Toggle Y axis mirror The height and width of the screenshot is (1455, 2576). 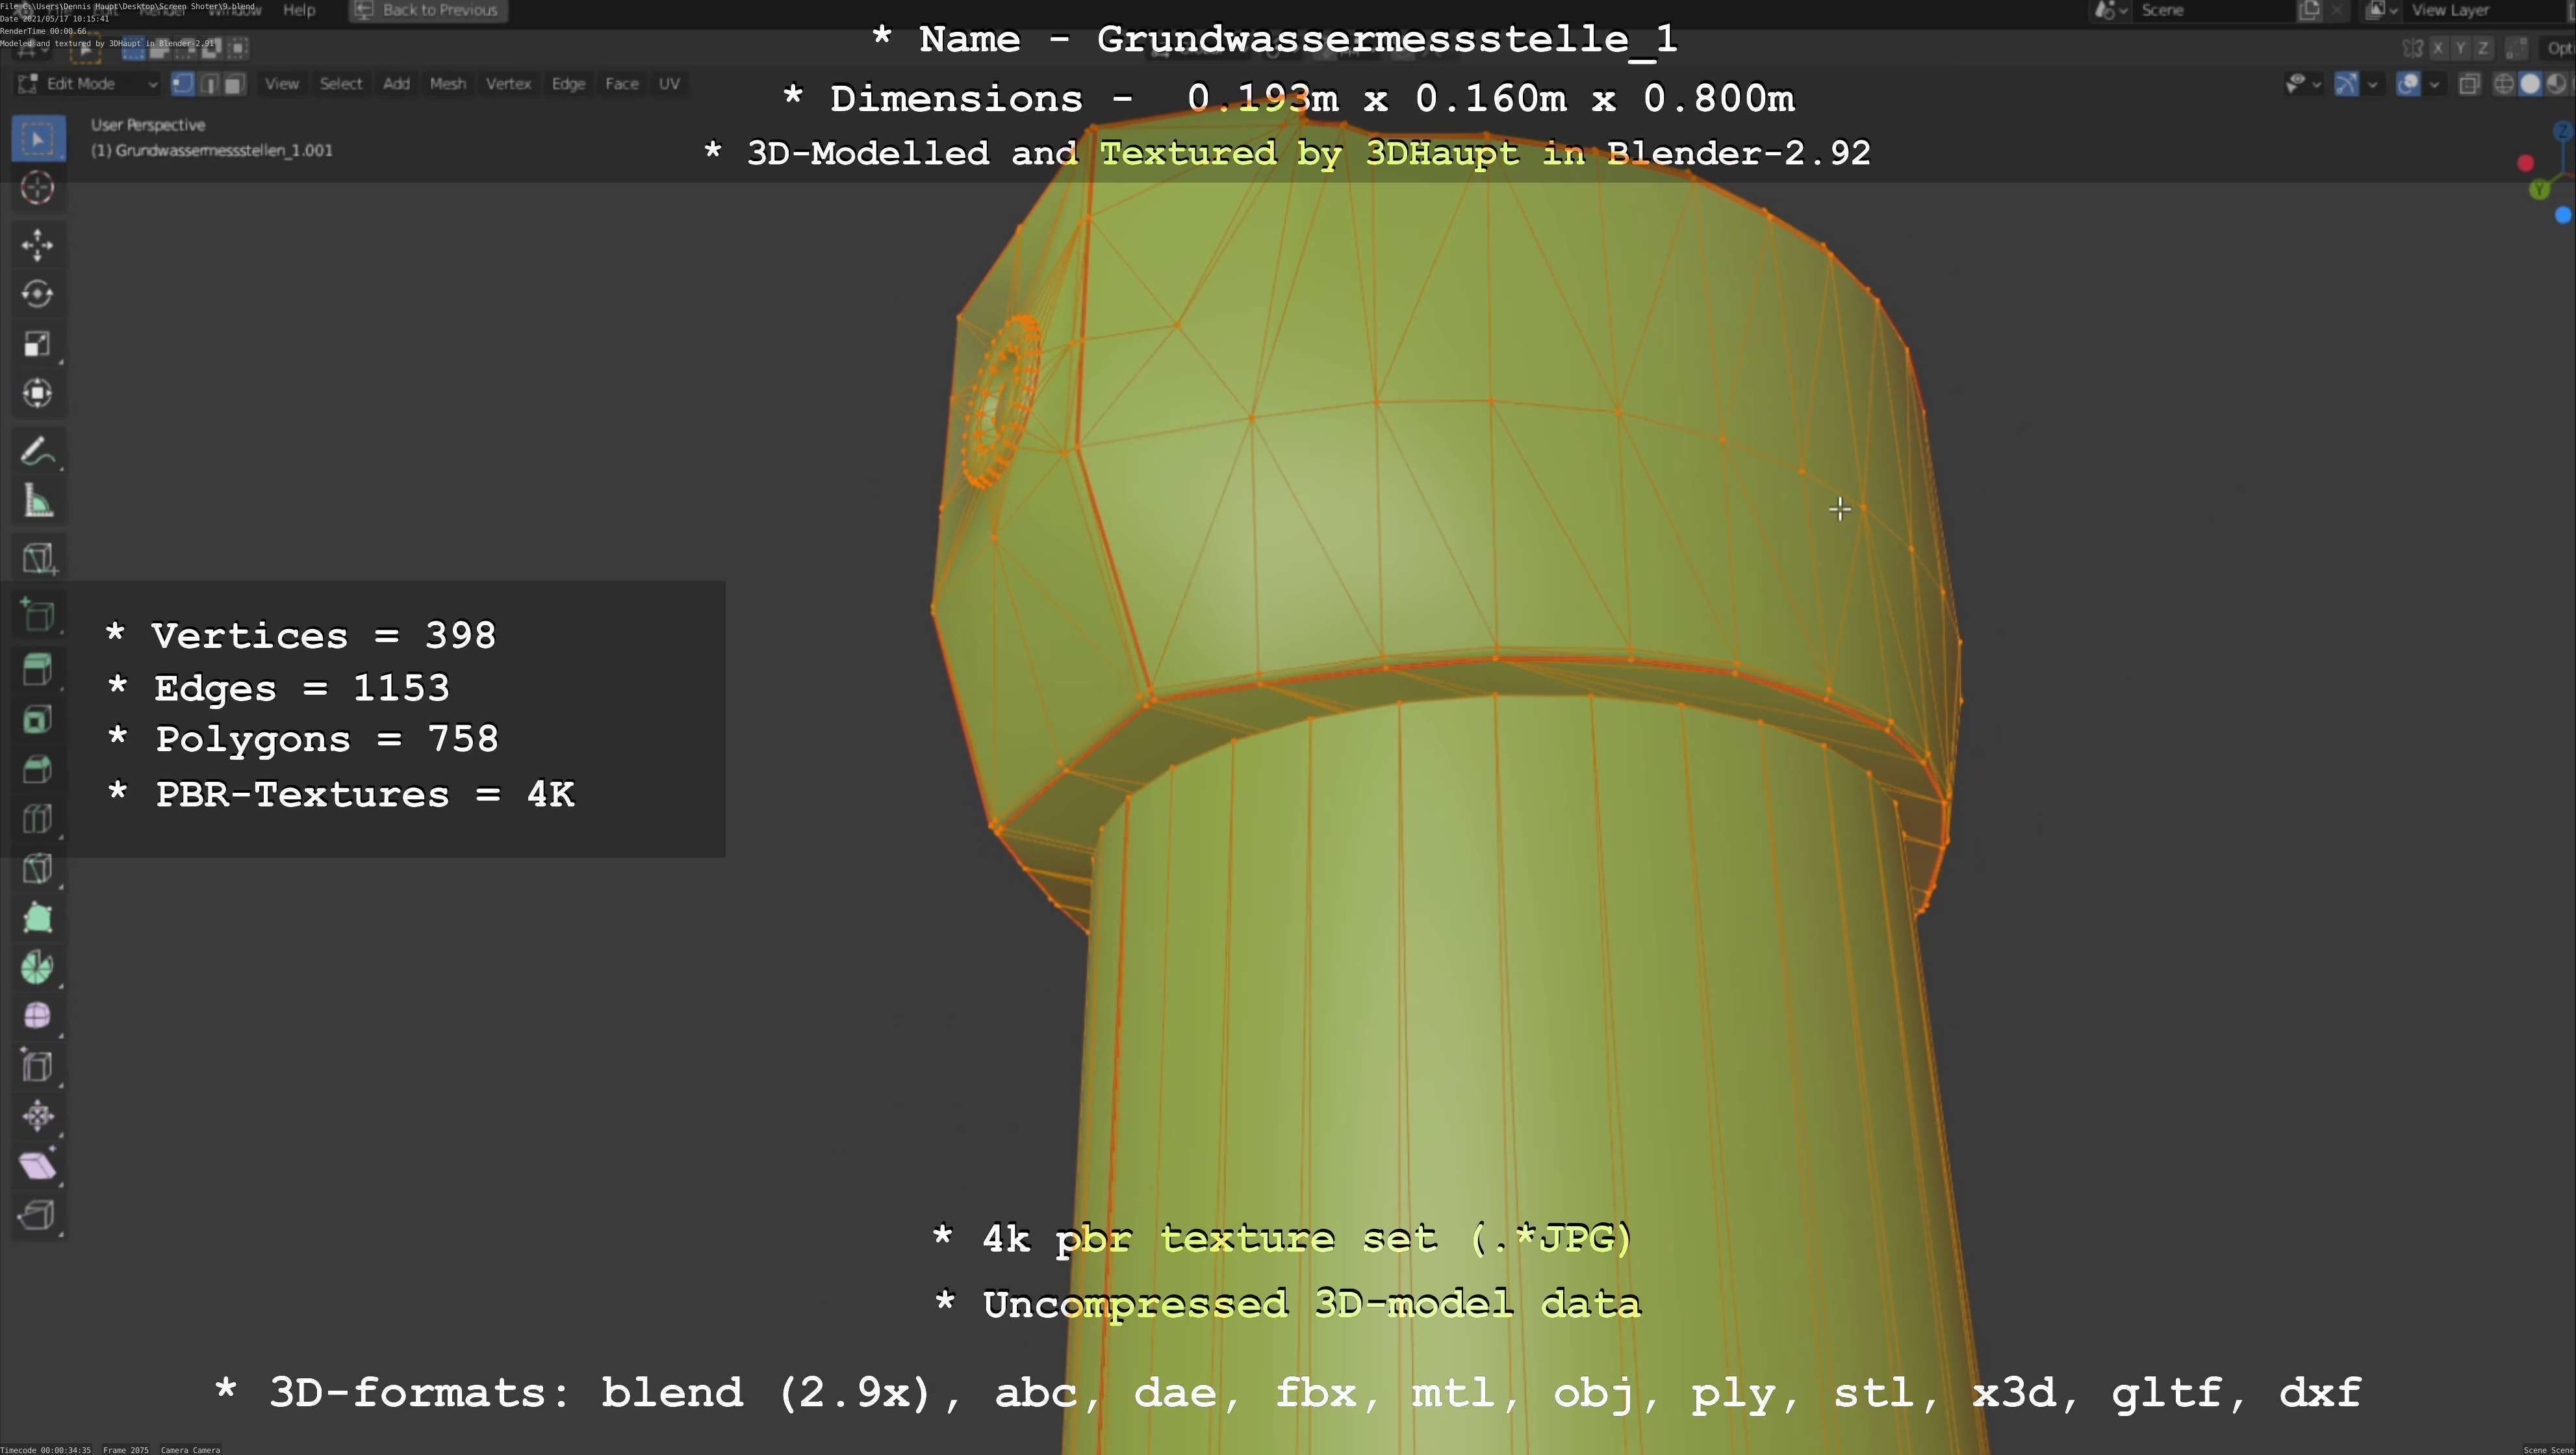point(2460,48)
